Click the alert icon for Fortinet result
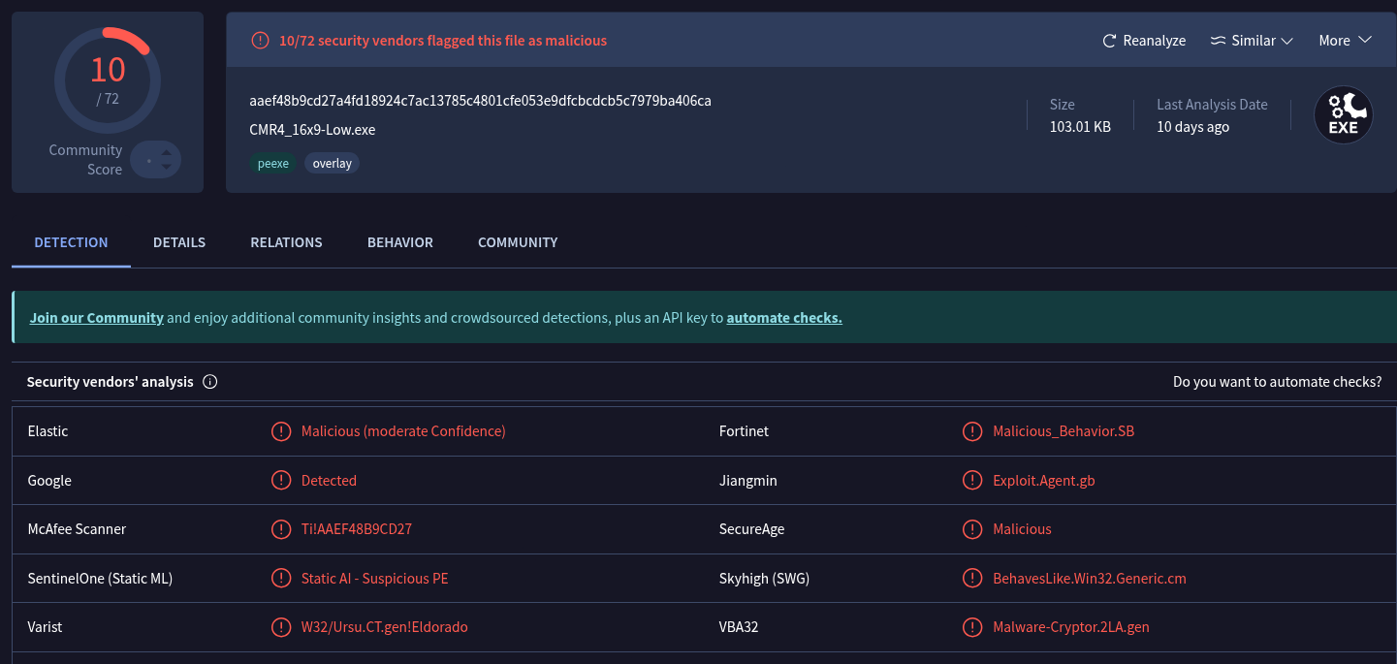The height and width of the screenshot is (664, 1397). point(972,431)
